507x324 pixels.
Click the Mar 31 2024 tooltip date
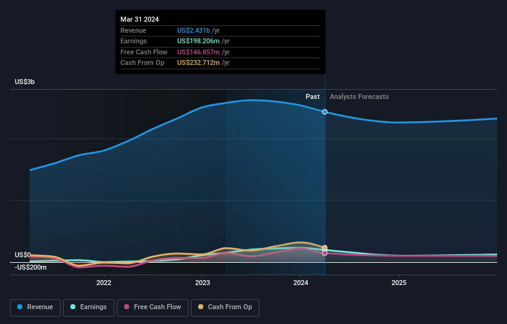coord(140,19)
